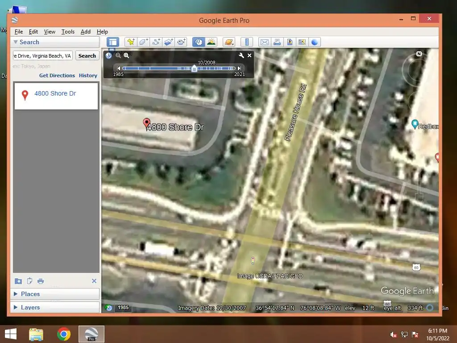Zoom in the time slider range
The height and width of the screenshot is (343, 457).
pyautogui.click(x=126, y=55)
